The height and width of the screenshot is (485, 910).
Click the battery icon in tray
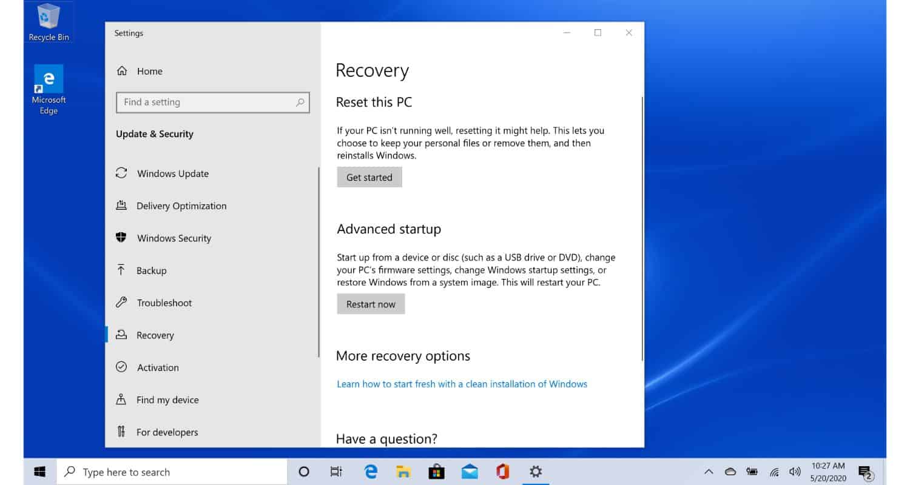pyautogui.click(x=752, y=472)
